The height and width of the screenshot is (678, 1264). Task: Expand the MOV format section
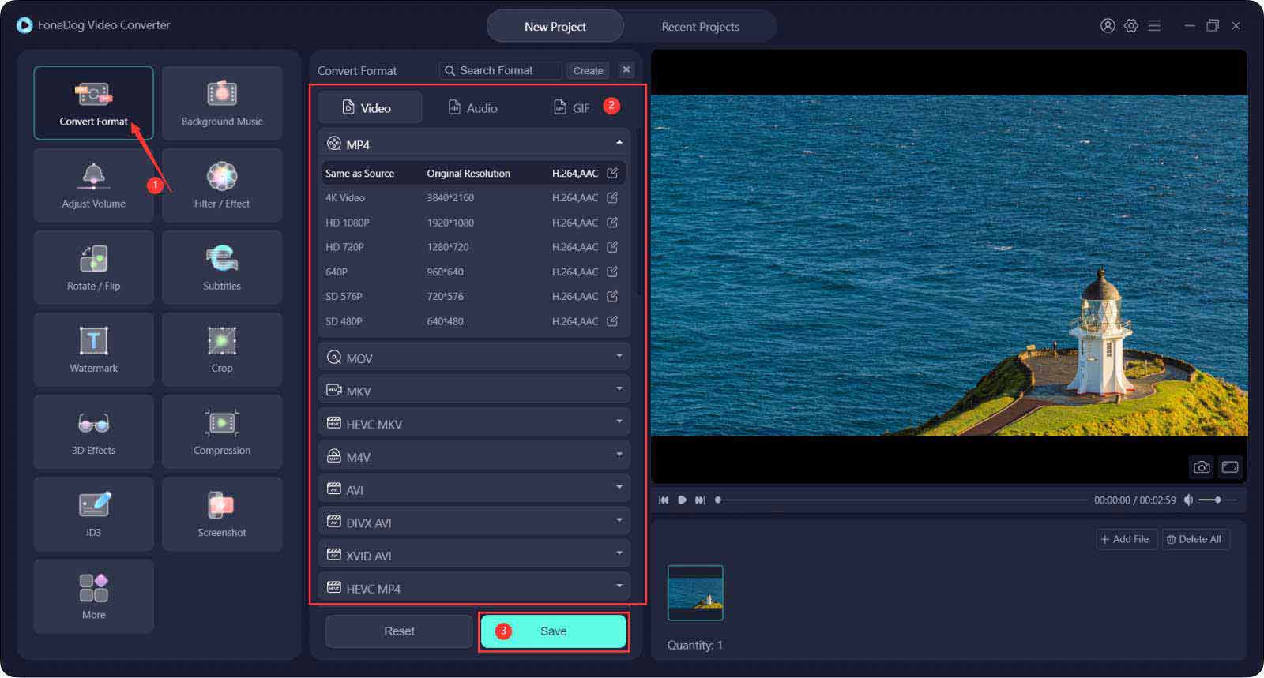[474, 358]
